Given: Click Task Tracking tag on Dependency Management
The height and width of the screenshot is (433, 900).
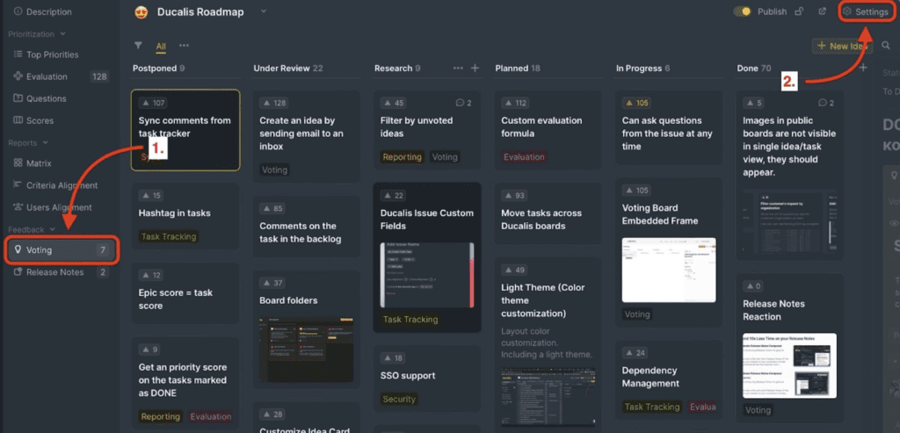Looking at the screenshot, I should [652, 407].
